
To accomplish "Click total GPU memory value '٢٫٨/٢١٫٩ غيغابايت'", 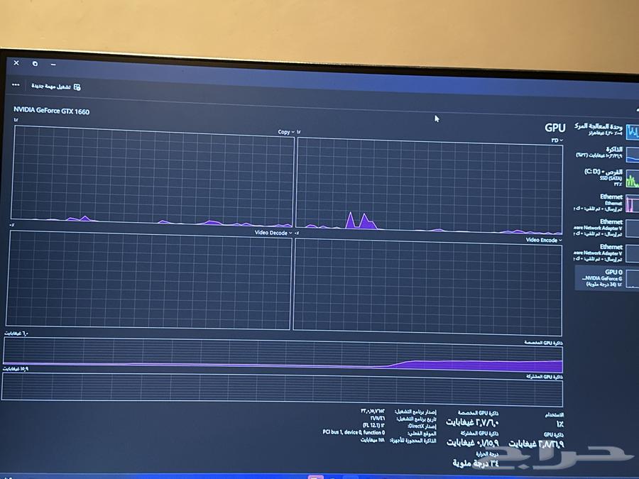I will click(536, 444).
